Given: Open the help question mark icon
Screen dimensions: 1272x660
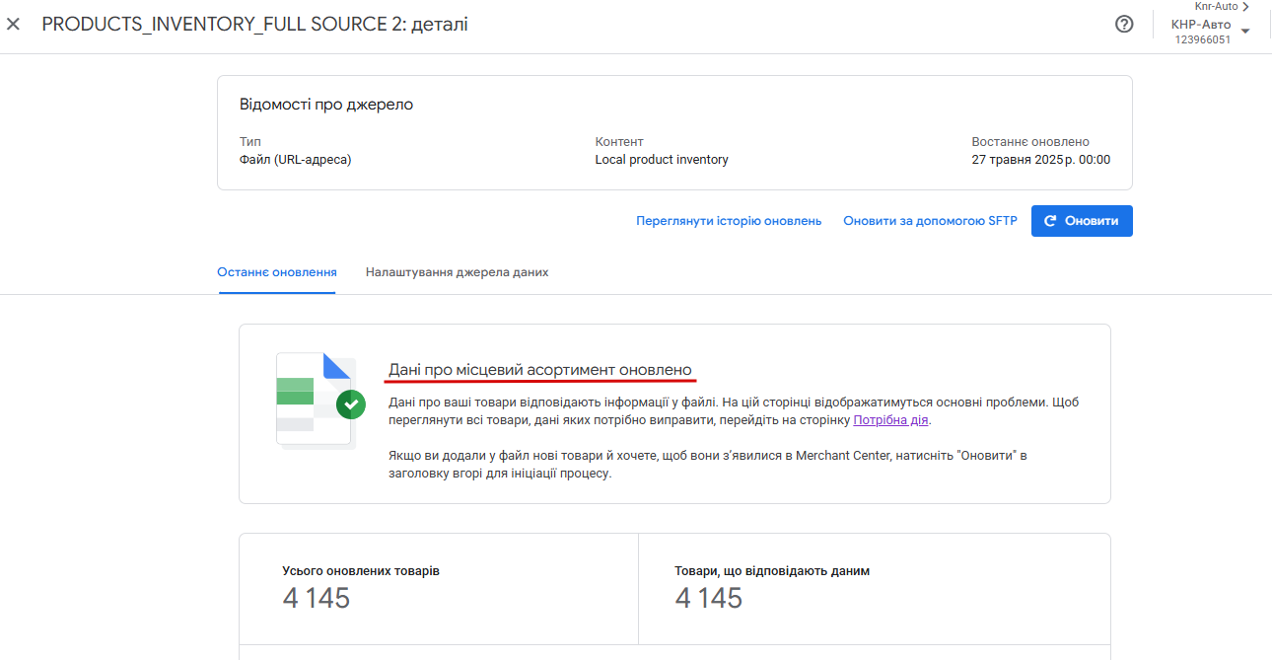Looking at the screenshot, I should pos(1124,25).
